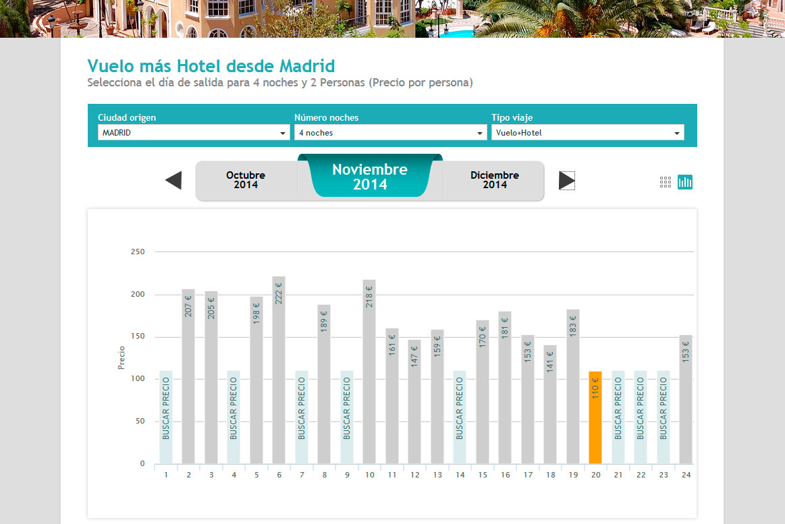The image size is (785, 524).
Task: Click the next month right arrow
Action: coord(567,181)
